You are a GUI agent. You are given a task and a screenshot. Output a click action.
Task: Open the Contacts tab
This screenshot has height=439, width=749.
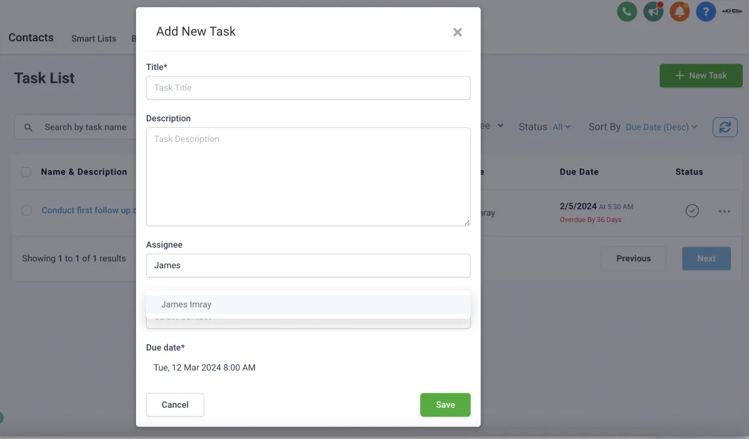pos(31,37)
